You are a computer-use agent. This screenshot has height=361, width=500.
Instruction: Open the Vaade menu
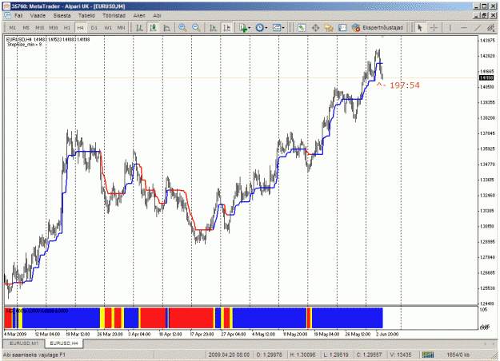(x=38, y=15)
